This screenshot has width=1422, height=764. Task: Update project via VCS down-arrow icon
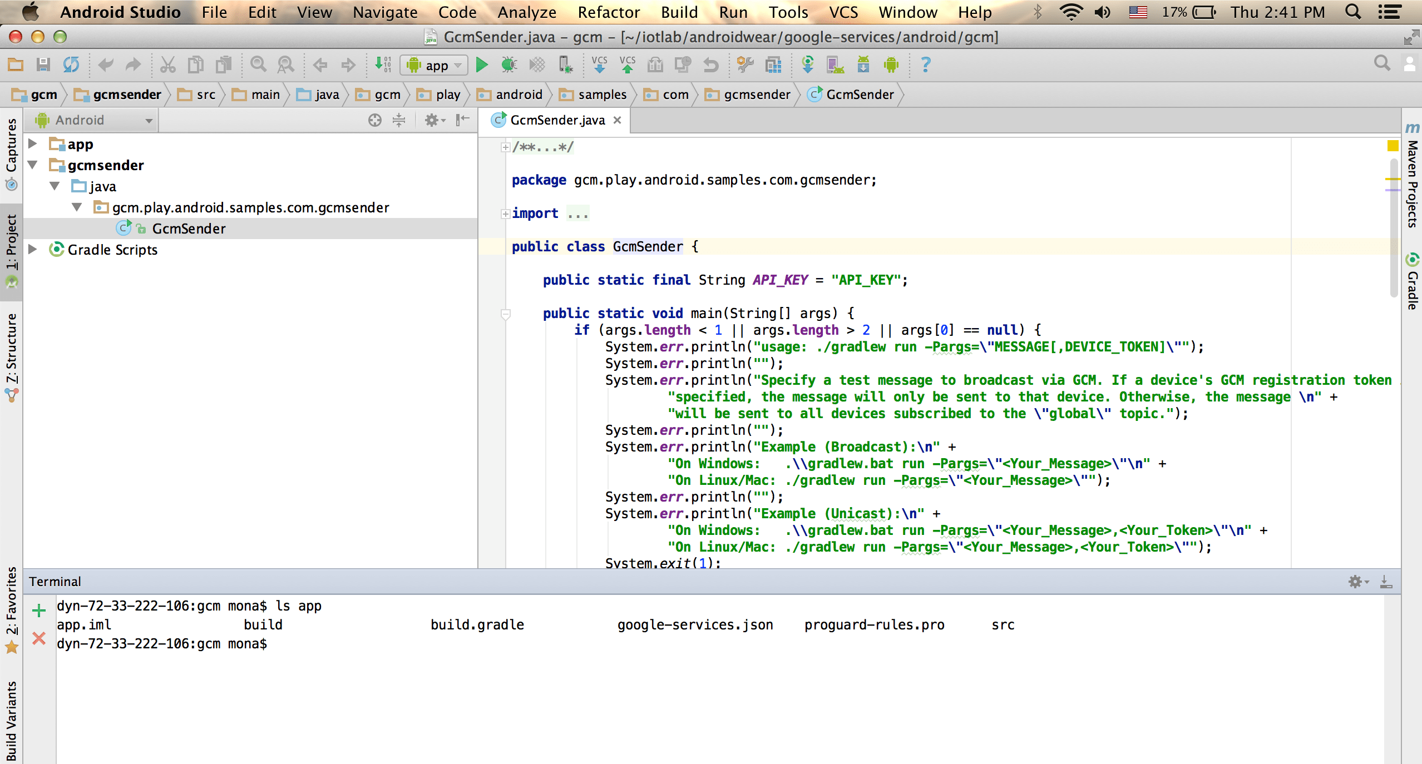(x=599, y=65)
